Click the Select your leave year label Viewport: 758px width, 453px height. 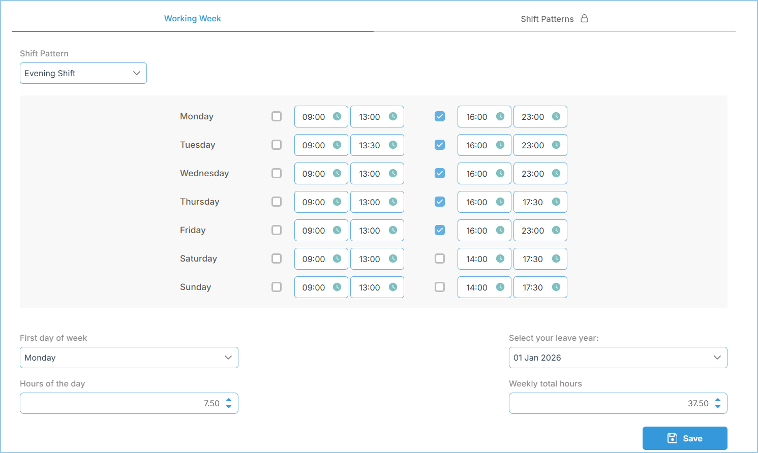(x=554, y=338)
